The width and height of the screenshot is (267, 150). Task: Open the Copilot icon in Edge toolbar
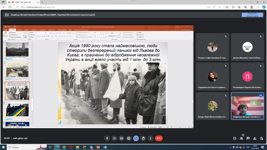coord(264,7)
